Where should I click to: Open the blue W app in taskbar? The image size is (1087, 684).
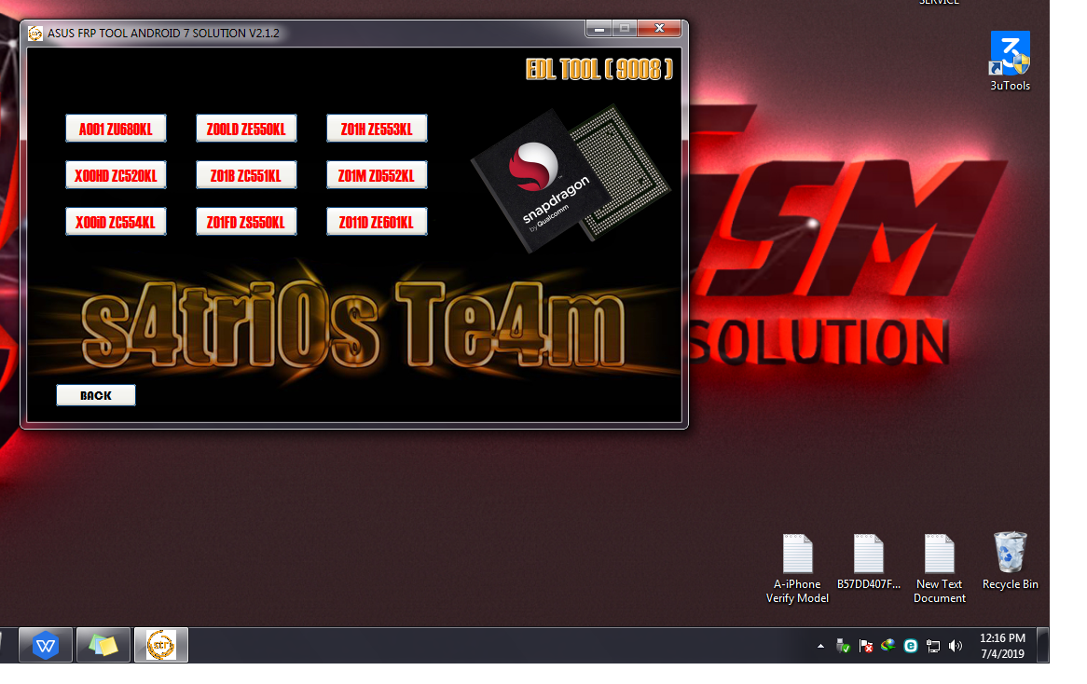(x=46, y=646)
